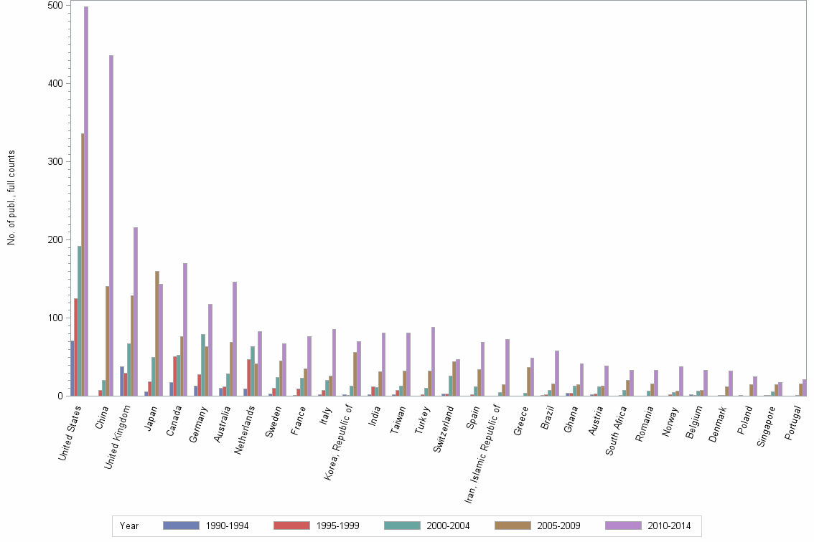Click the Korea, Republic of axis label

tap(340, 444)
